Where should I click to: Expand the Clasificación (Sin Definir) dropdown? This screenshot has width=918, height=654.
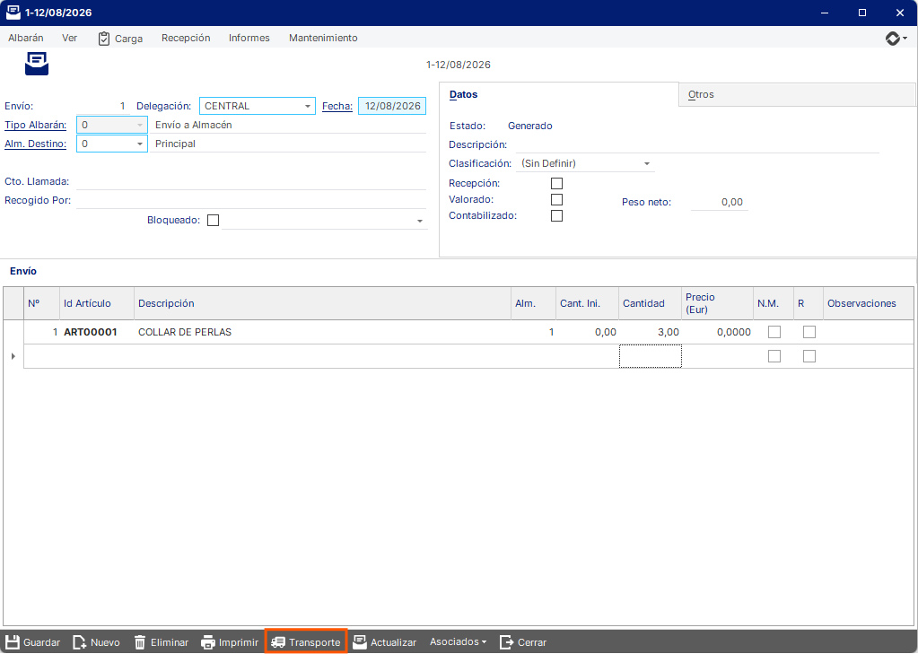pos(647,163)
